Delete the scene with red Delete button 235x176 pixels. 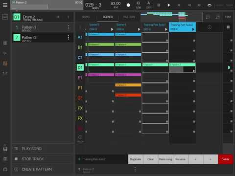(225, 159)
